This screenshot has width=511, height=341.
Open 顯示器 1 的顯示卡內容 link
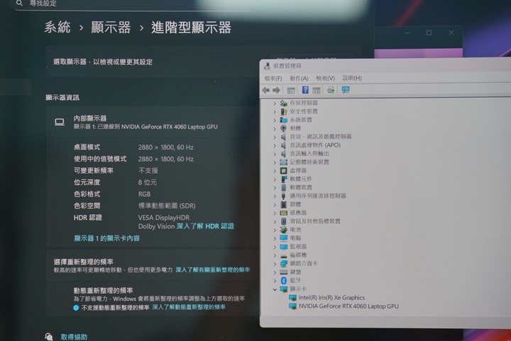tap(107, 238)
